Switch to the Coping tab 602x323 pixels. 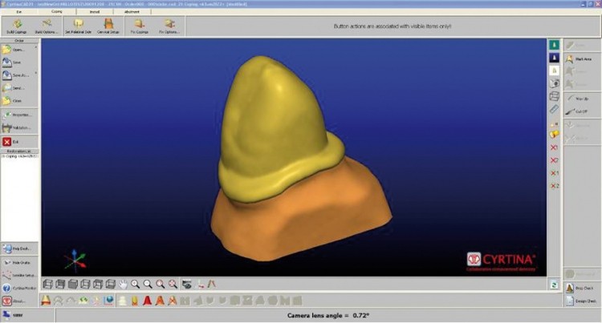pos(57,12)
